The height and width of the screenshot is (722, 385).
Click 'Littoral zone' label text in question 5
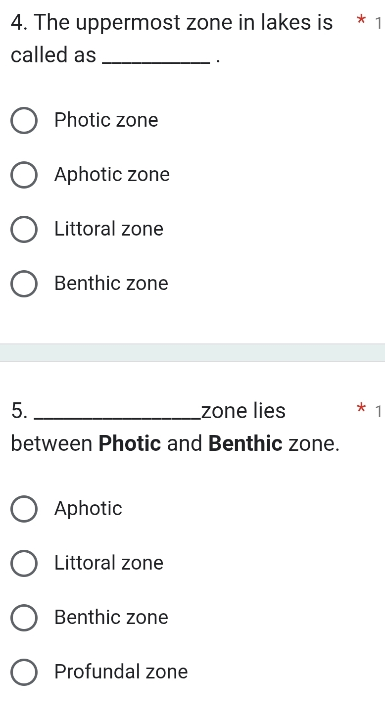(x=109, y=563)
